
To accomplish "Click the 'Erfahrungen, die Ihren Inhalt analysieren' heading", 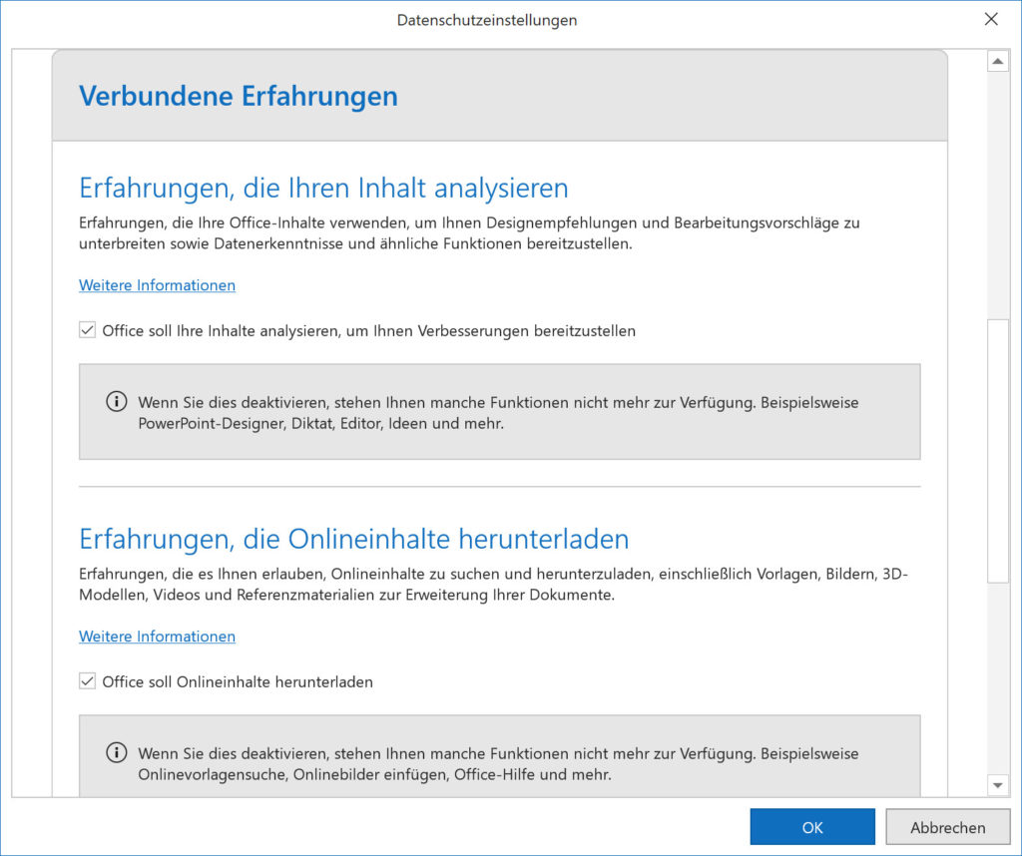I will [323, 188].
